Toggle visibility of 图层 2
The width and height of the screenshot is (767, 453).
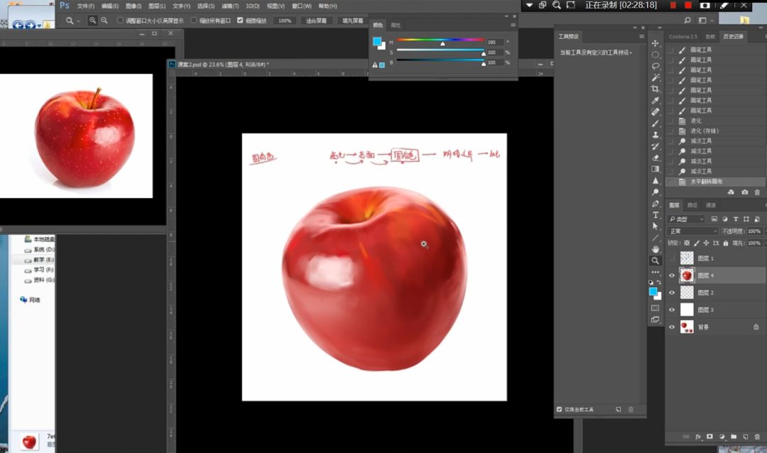672,293
